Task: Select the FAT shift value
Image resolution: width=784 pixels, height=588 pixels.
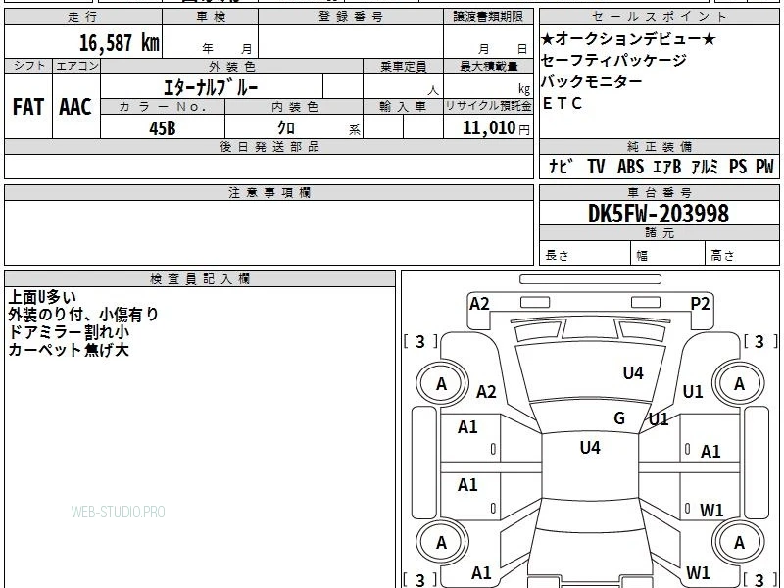Action: click(28, 107)
